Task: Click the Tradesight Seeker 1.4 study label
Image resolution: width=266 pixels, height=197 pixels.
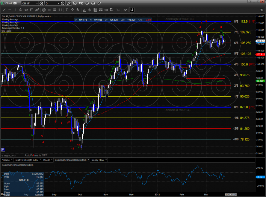Action: [13, 28]
